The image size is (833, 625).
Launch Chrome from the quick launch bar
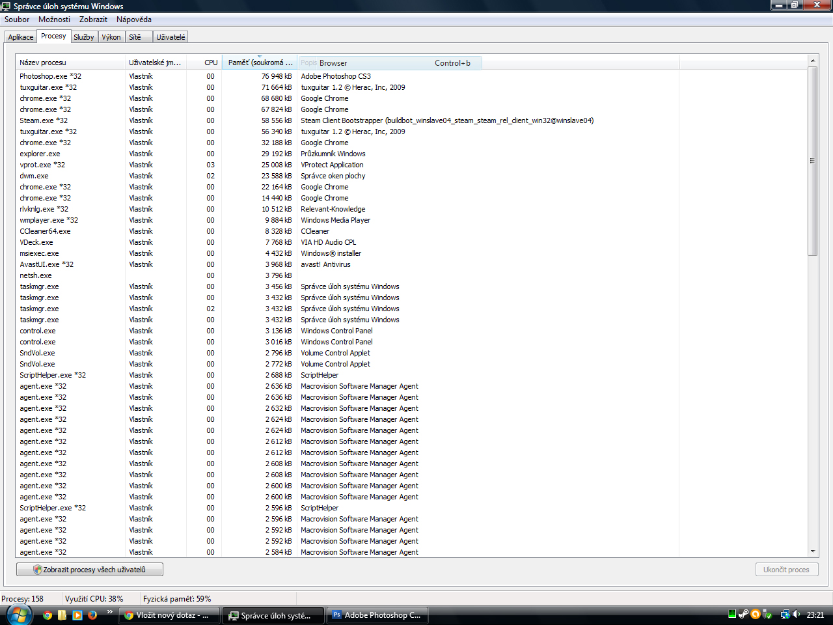47,615
